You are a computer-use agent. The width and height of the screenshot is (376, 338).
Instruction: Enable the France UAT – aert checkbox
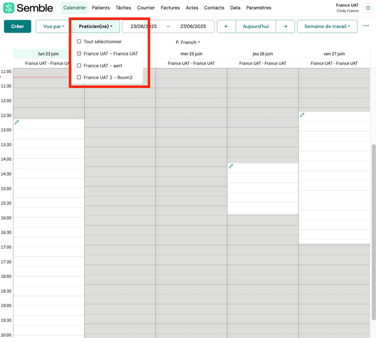pos(79,66)
